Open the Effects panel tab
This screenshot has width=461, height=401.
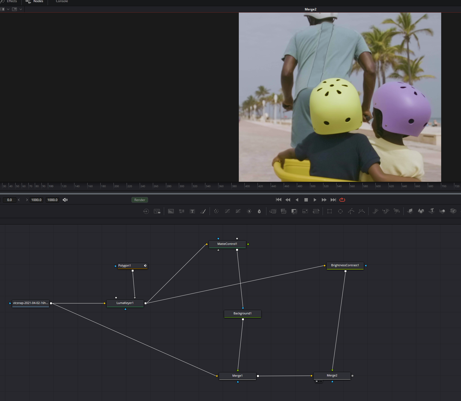click(9, 1)
